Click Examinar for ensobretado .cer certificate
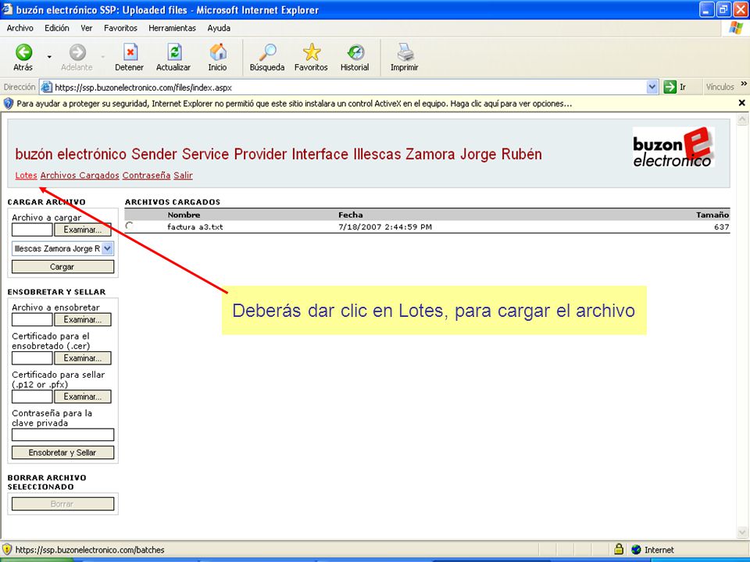Image resolution: width=750 pixels, height=562 pixels. coord(83,358)
